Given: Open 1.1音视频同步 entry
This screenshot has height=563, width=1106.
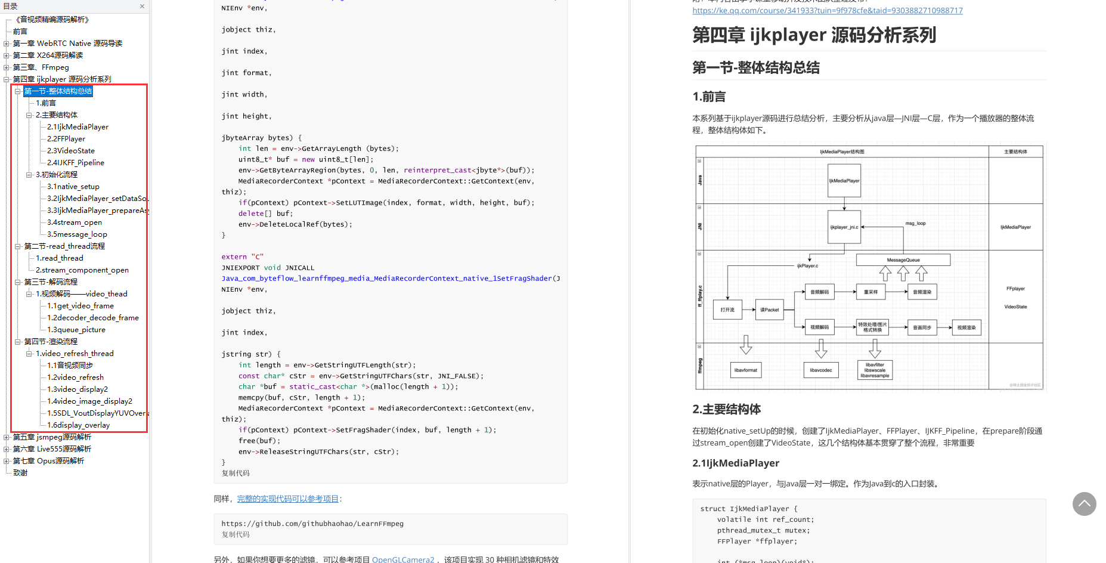Looking at the screenshot, I should click(70, 366).
